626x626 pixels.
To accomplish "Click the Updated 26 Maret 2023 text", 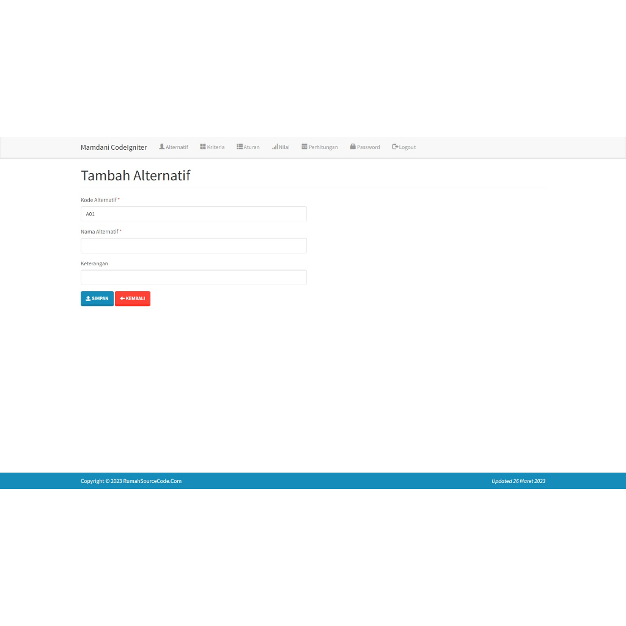I will coord(518,481).
